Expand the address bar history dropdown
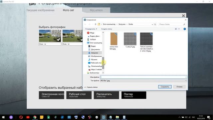 pyautogui.click(x=152, y=24)
